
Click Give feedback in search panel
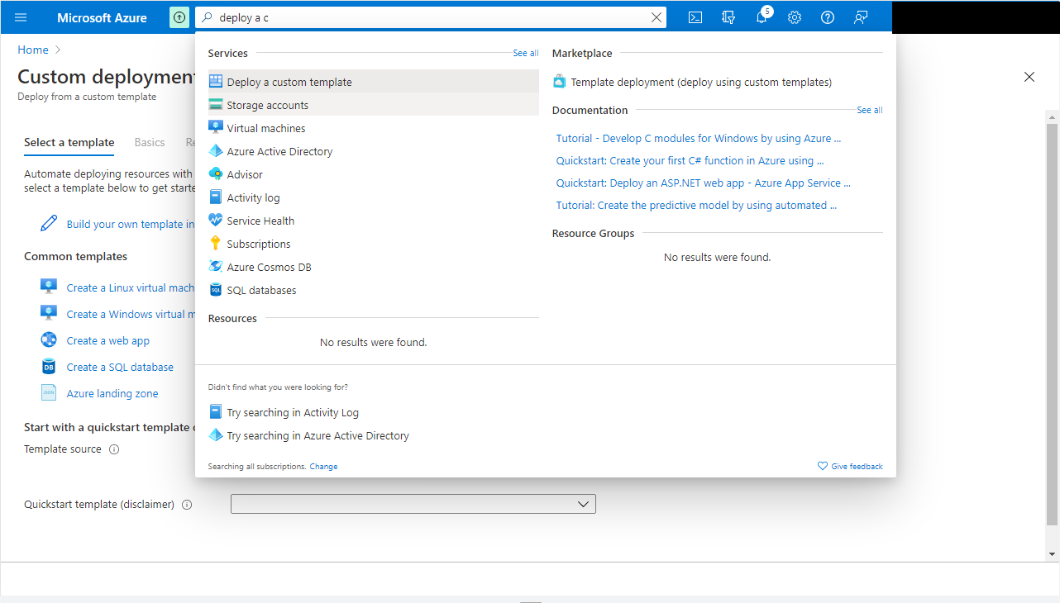(850, 467)
